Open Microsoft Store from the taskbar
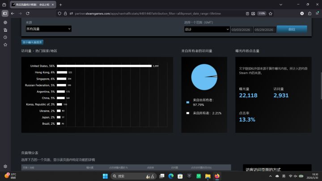This screenshot has width=322, height=181. (x=180, y=176)
